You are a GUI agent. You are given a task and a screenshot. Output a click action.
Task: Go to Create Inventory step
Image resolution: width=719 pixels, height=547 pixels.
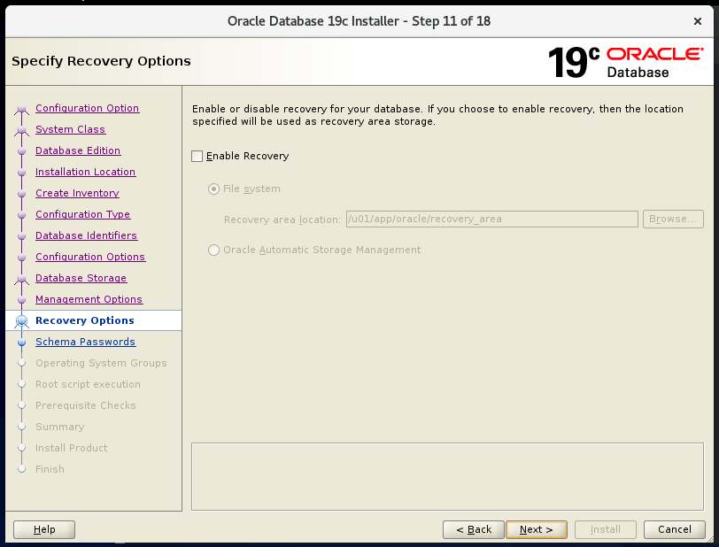pyautogui.click(x=78, y=193)
